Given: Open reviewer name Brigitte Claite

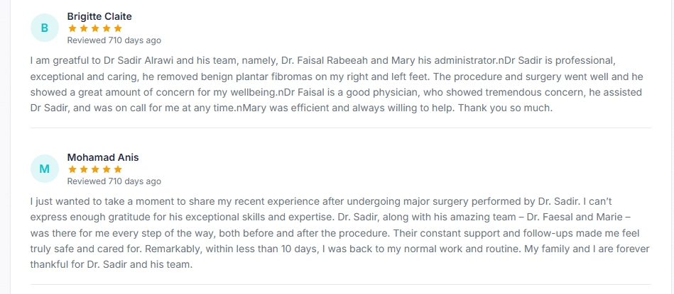Looking at the screenshot, I should click(x=99, y=17).
